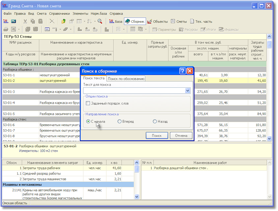Click the Поиск button in the dialog
Image resolution: width=278 pixels, height=211 pixels.
(x=157, y=135)
